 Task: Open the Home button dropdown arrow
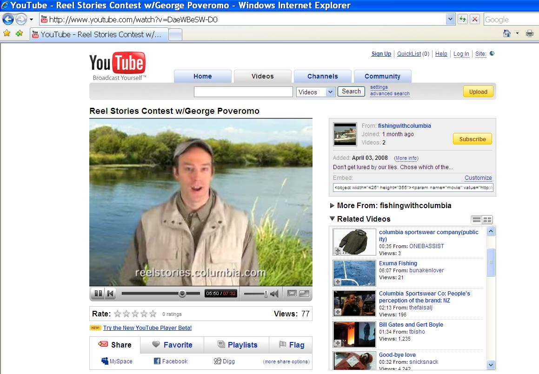517,33
